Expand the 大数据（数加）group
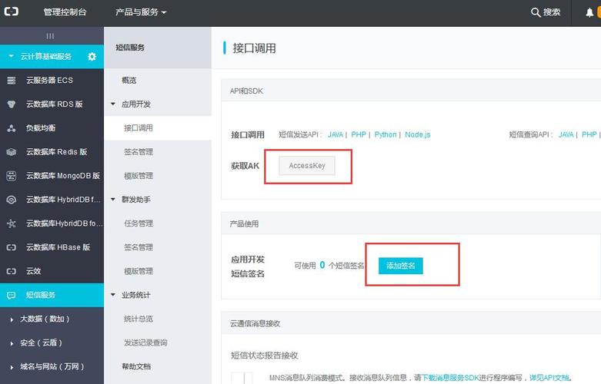 [12, 319]
